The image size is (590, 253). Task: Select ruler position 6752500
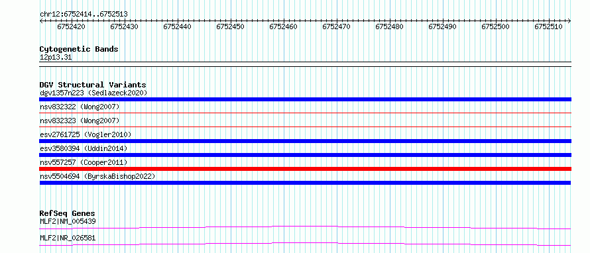(x=496, y=26)
